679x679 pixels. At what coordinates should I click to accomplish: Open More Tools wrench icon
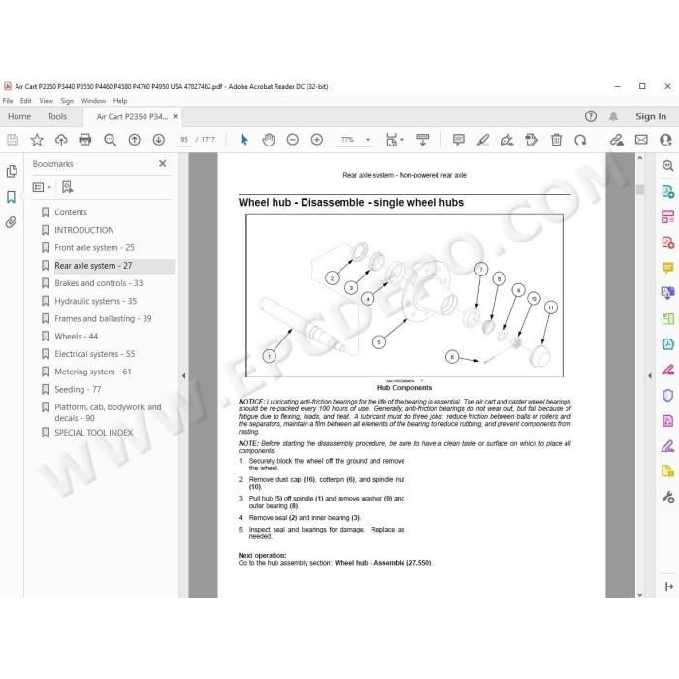[x=667, y=497]
